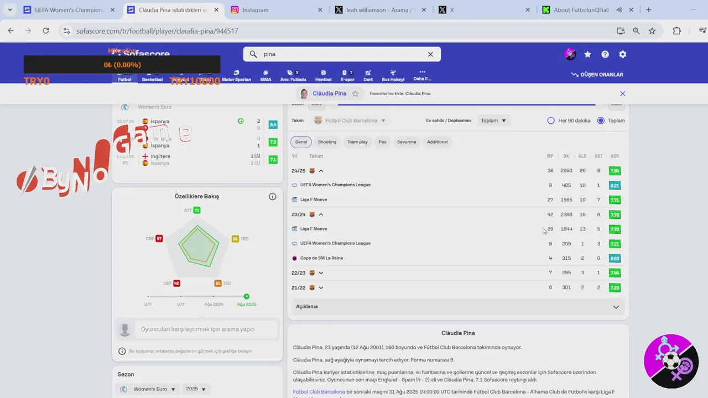Open Women's Euro season dropdown
Viewport: 708px width, 398px height.
pos(148,389)
